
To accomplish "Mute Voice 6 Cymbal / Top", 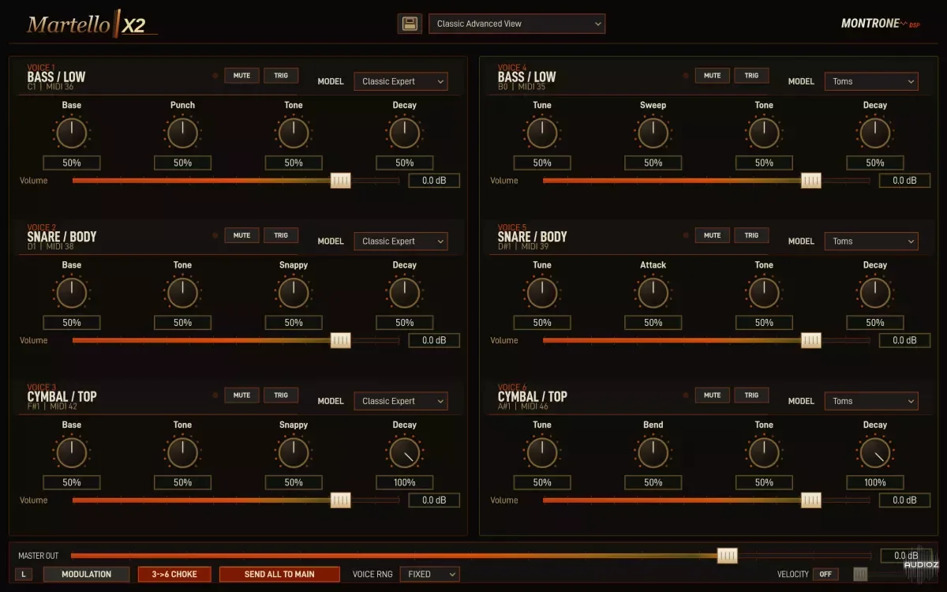I will tap(712, 395).
